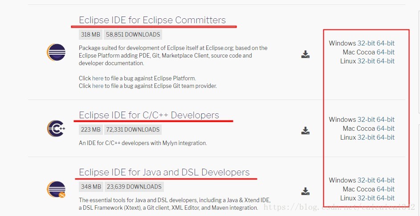Screen dimensions: 420x216
Task: Download Mac Cocoa 64-bit for Eclipse Committers
Action: 385,52
